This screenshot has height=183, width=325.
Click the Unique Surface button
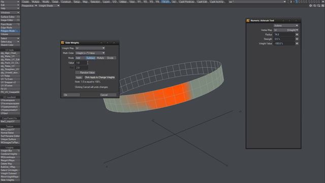point(10,139)
